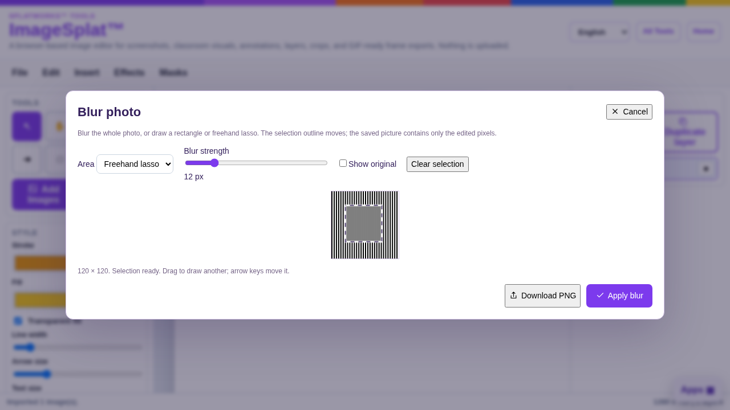Adjust the Blur strength slider
This screenshot has width=730, height=410.
[x=256, y=163]
